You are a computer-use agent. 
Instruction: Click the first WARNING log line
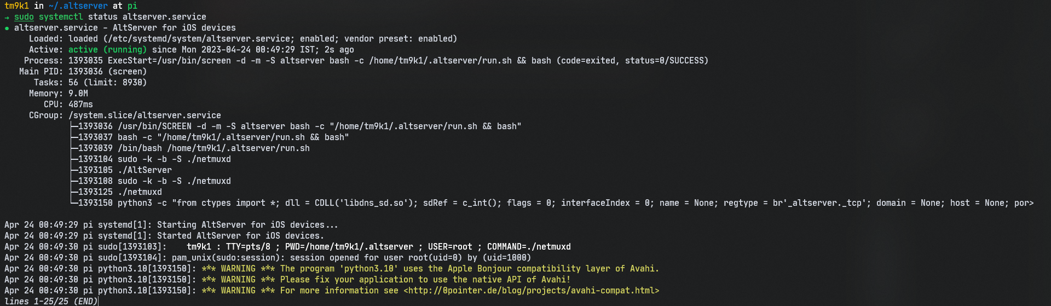332,269
